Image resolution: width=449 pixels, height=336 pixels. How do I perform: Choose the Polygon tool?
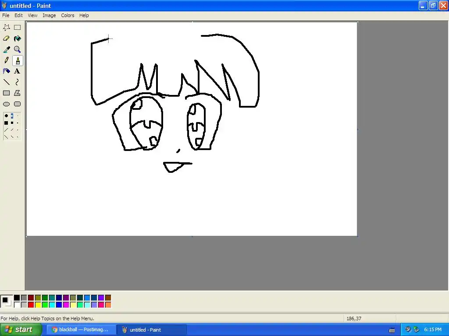click(18, 93)
